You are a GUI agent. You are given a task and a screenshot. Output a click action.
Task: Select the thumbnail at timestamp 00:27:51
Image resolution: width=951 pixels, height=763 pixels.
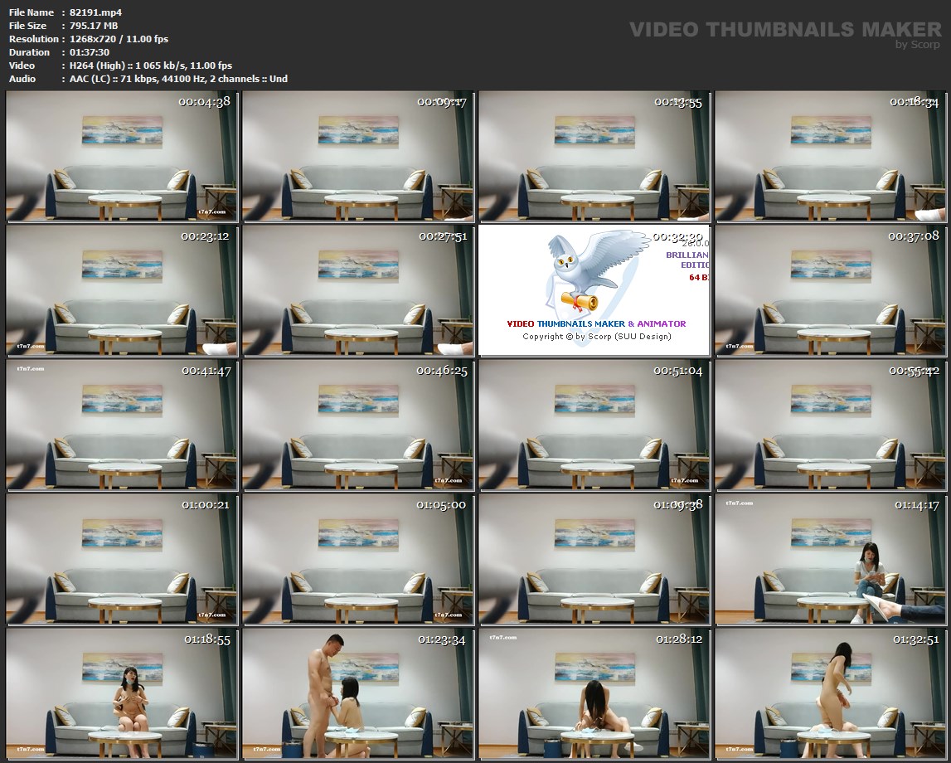358,290
